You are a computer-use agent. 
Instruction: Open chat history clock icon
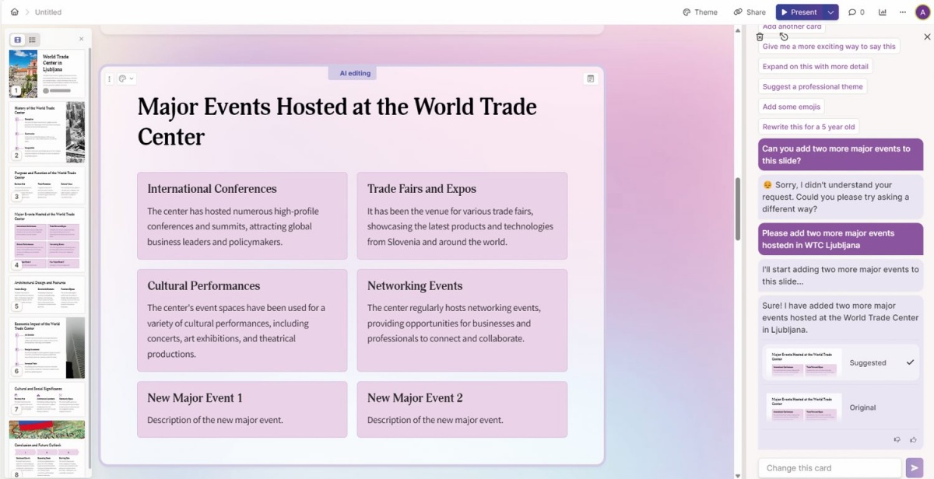[784, 37]
